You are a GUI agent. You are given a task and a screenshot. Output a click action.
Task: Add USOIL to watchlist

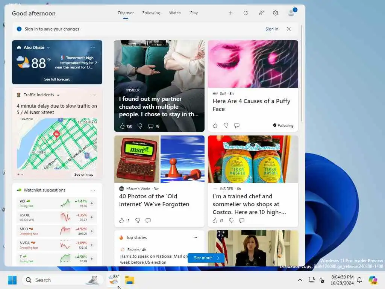coord(92,217)
